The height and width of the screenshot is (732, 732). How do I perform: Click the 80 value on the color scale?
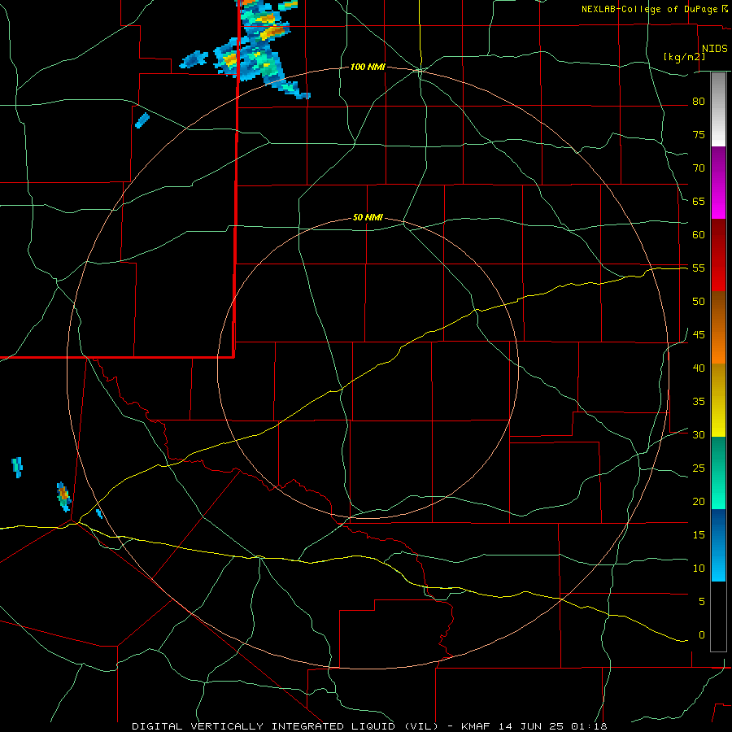[x=699, y=102]
